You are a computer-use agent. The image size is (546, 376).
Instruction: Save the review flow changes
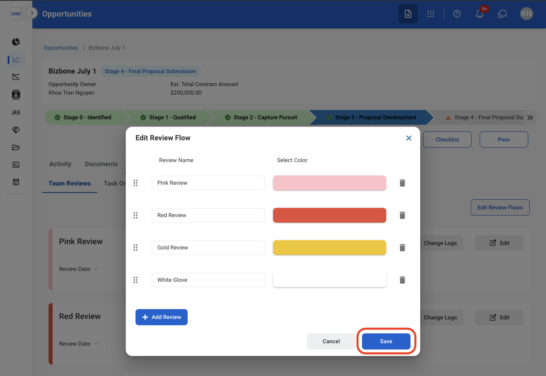click(386, 341)
